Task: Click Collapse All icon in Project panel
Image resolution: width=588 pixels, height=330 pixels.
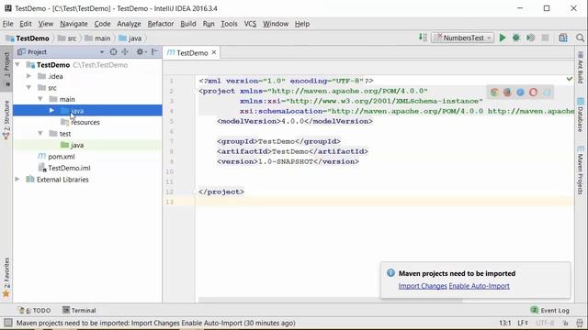Action: [x=125, y=52]
